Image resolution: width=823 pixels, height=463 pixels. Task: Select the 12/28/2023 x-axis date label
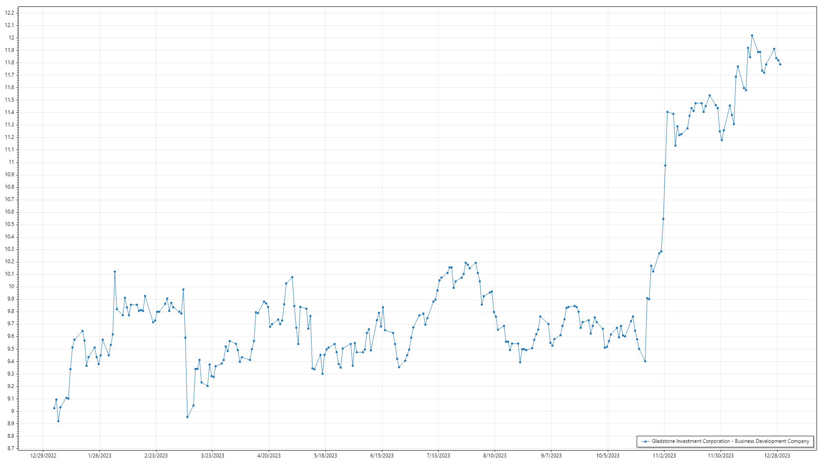[x=777, y=456]
